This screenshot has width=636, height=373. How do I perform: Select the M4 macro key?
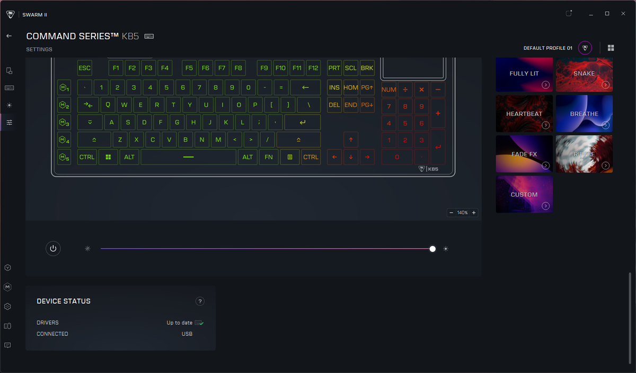64,140
